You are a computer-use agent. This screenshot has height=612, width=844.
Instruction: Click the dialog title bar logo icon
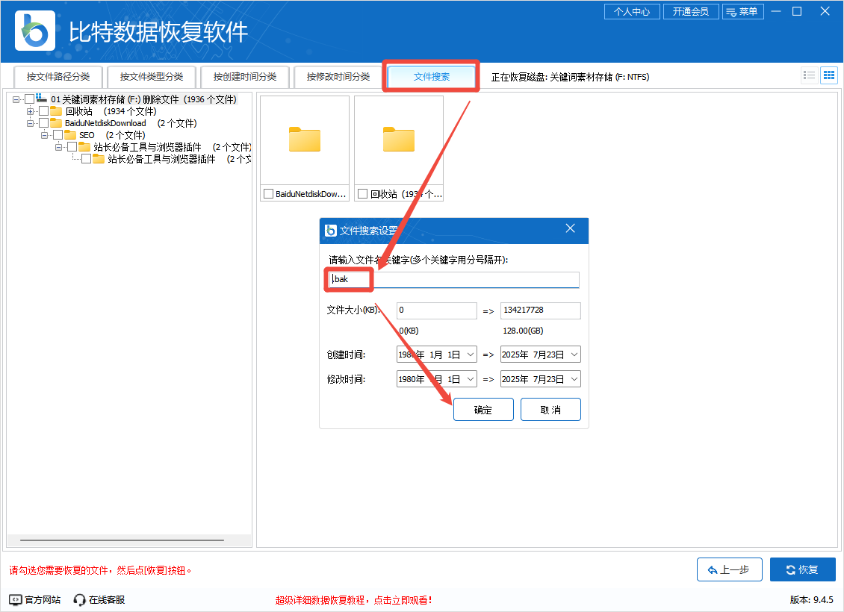(330, 231)
